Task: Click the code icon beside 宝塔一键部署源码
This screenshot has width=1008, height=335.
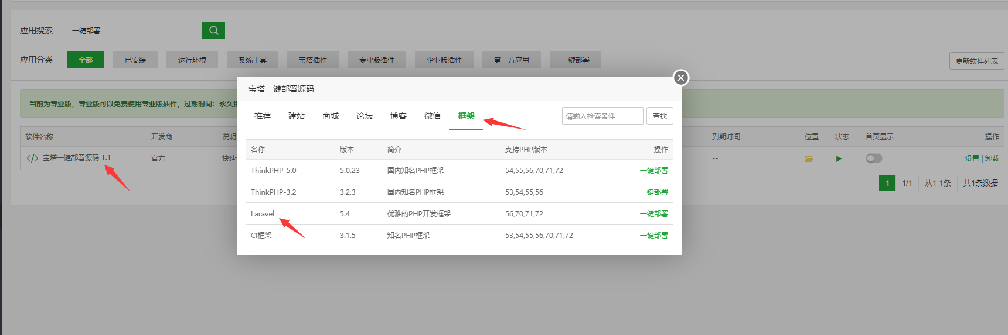Action: [x=32, y=158]
